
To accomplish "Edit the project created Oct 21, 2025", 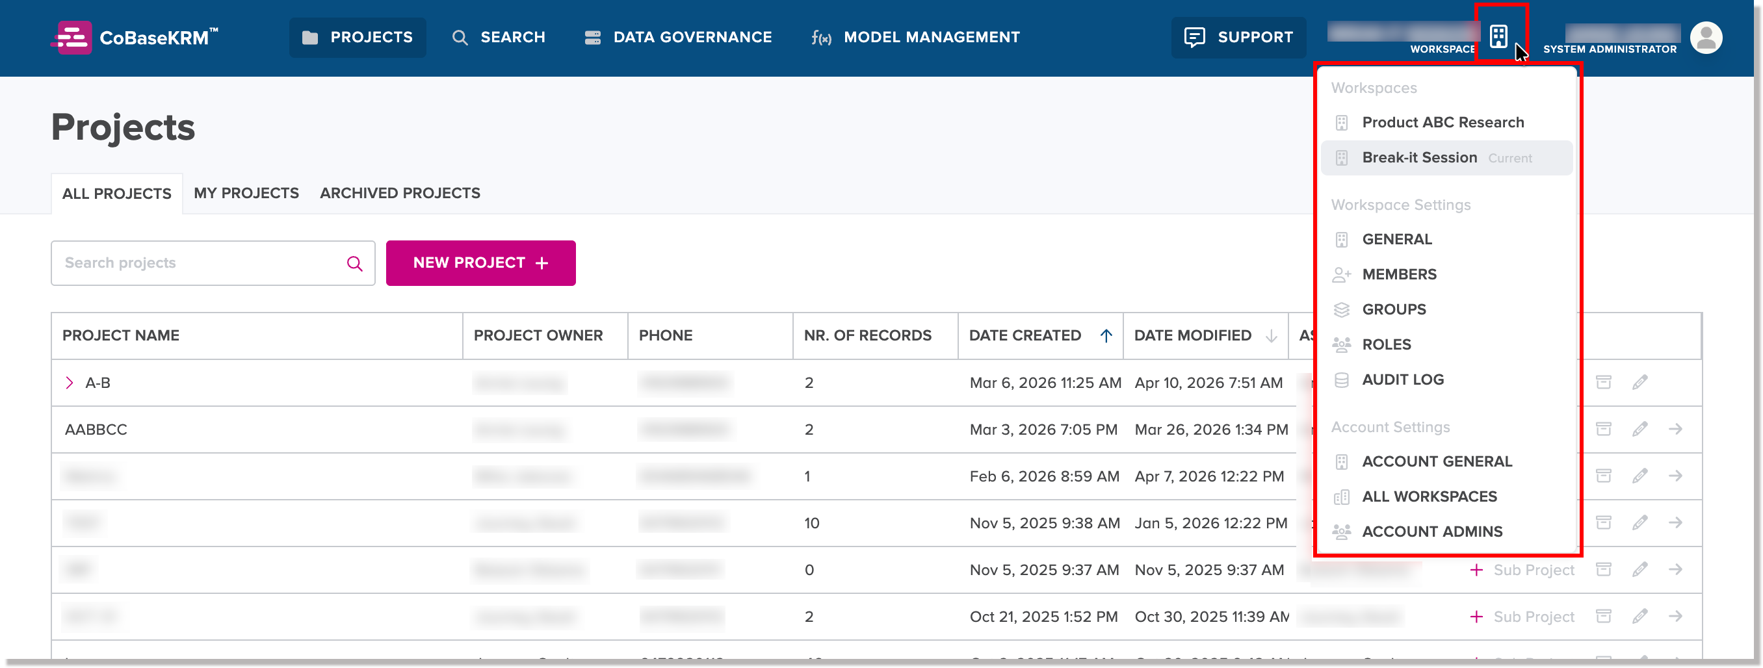I will pos(1639,616).
